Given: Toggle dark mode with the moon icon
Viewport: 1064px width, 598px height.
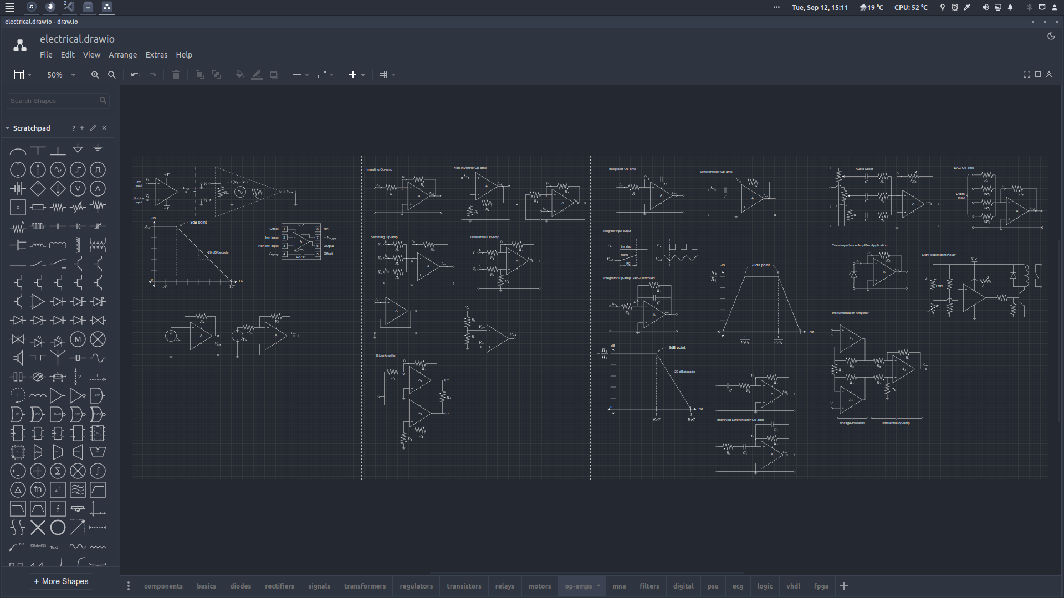Looking at the screenshot, I should (x=1051, y=36).
